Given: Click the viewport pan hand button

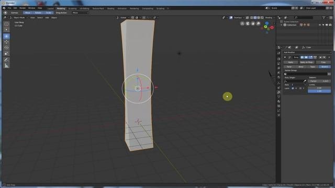Looking at the screenshot, I should [x=253, y=23].
